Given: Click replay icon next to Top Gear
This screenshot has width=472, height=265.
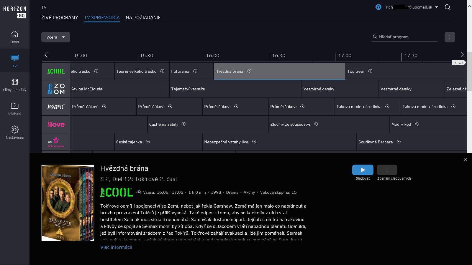Looking at the screenshot, I should [370, 71].
